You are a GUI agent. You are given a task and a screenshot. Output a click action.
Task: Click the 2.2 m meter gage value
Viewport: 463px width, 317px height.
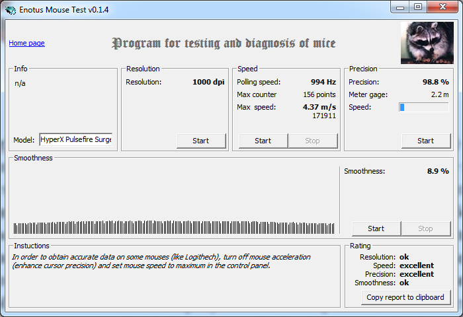tap(440, 94)
